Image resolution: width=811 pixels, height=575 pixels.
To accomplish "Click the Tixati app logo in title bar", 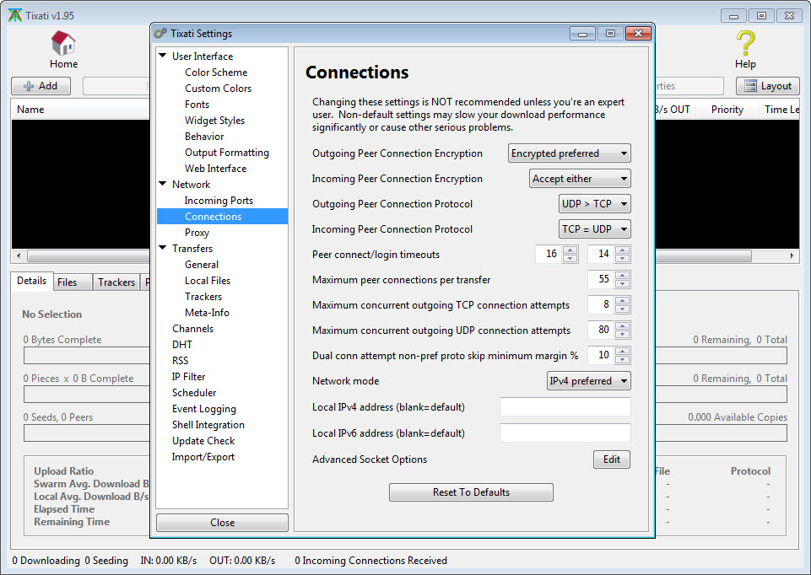I will click(15, 15).
